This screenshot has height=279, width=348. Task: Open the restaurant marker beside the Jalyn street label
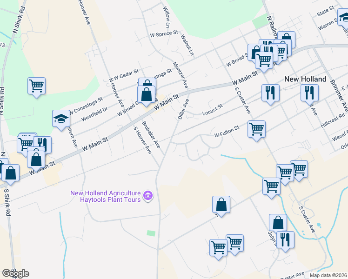[x=285, y=241]
